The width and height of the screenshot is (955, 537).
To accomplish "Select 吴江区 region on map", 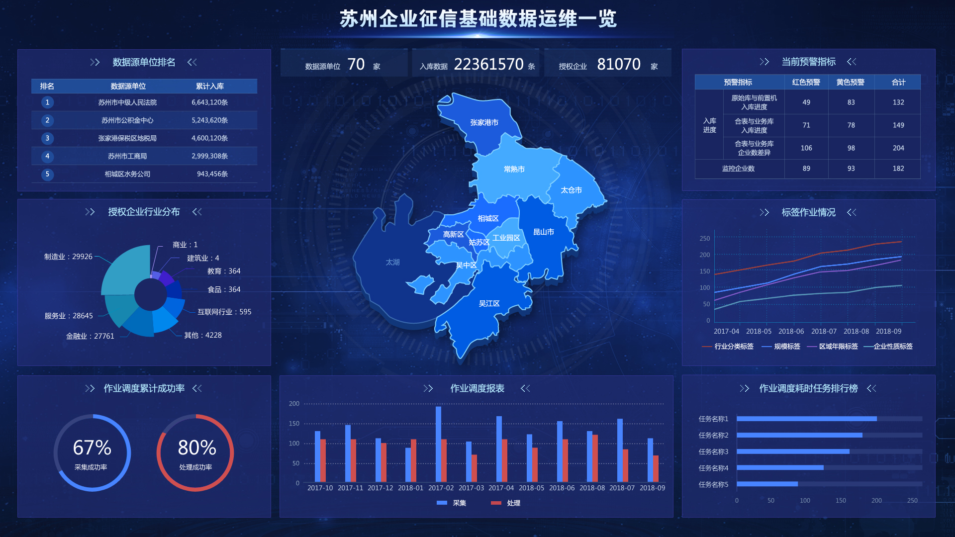I will (x=489, y=304).
